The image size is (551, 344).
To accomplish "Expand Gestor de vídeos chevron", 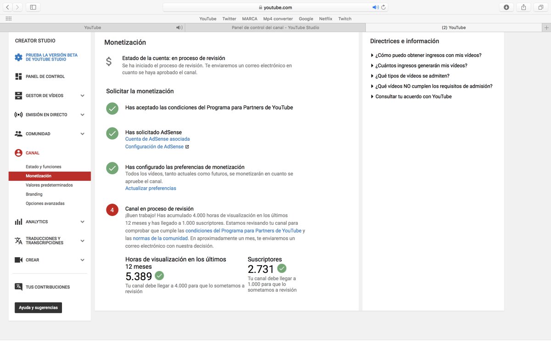I will click(83, 96).
